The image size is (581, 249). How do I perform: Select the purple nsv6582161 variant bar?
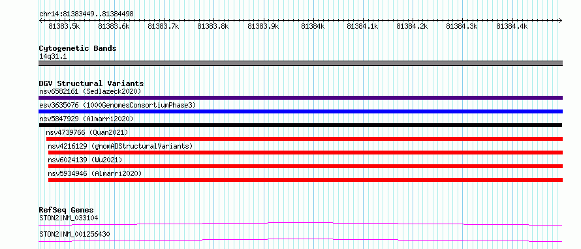pyautogui.click(x=300, y=98)
